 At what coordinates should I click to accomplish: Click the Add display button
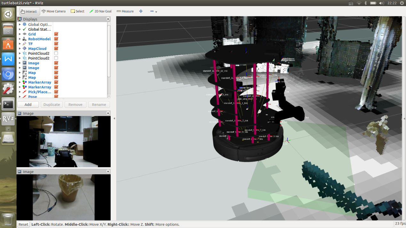pyautogui.click(x=28, y=105)
